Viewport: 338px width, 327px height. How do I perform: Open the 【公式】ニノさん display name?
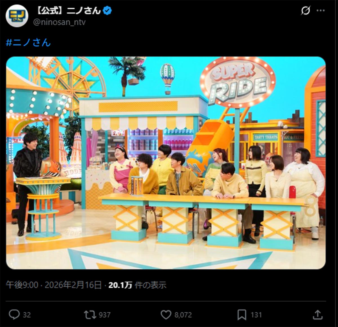coord(68,11)
